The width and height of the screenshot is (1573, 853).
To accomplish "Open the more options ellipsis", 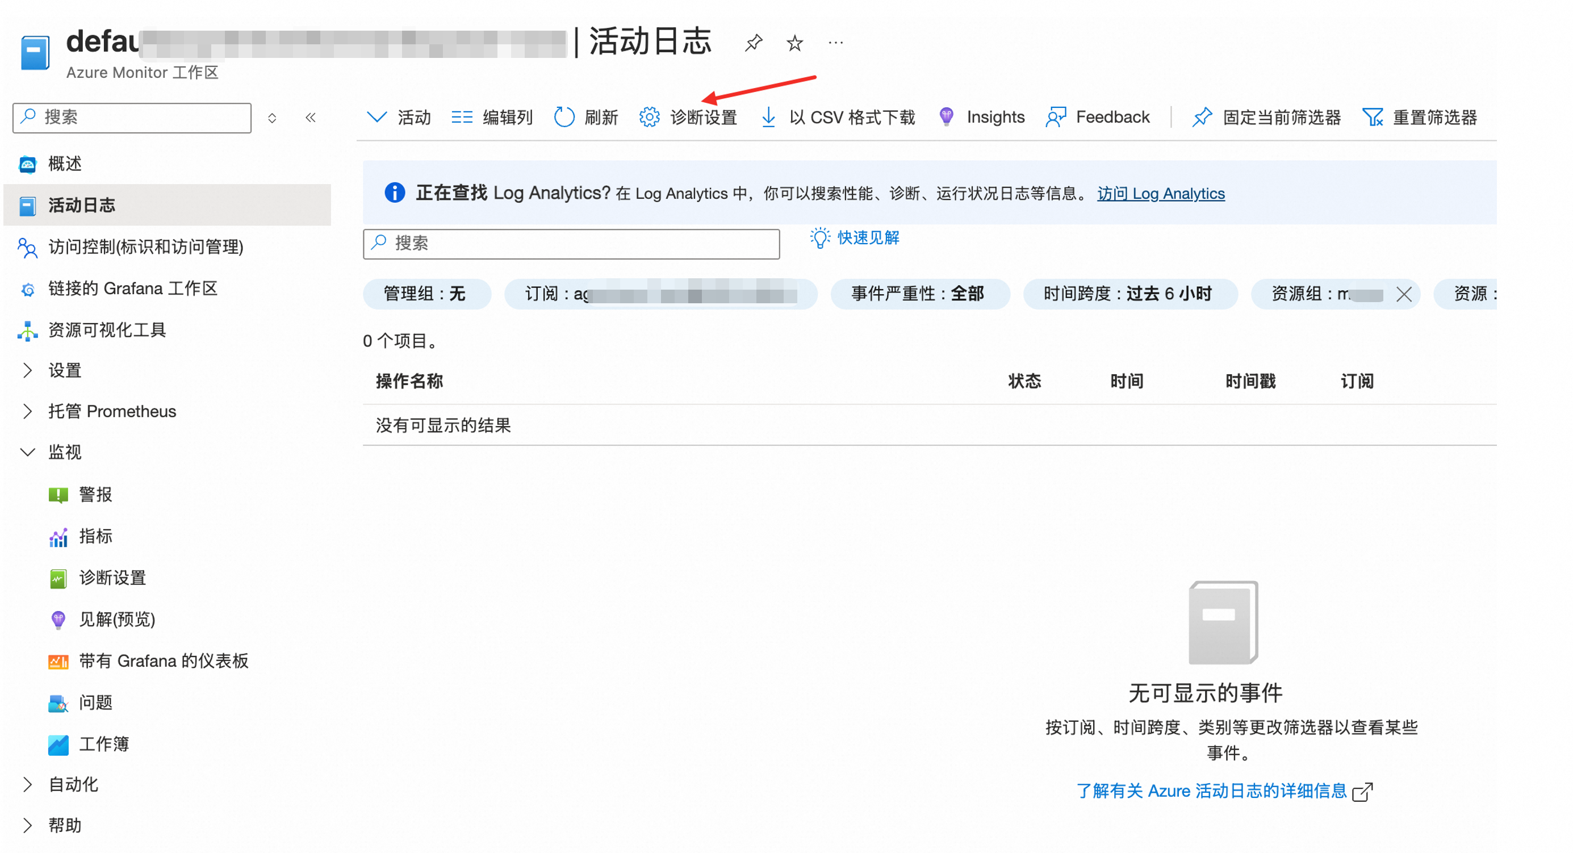I will pyautogui.click(x=835, y=43).
